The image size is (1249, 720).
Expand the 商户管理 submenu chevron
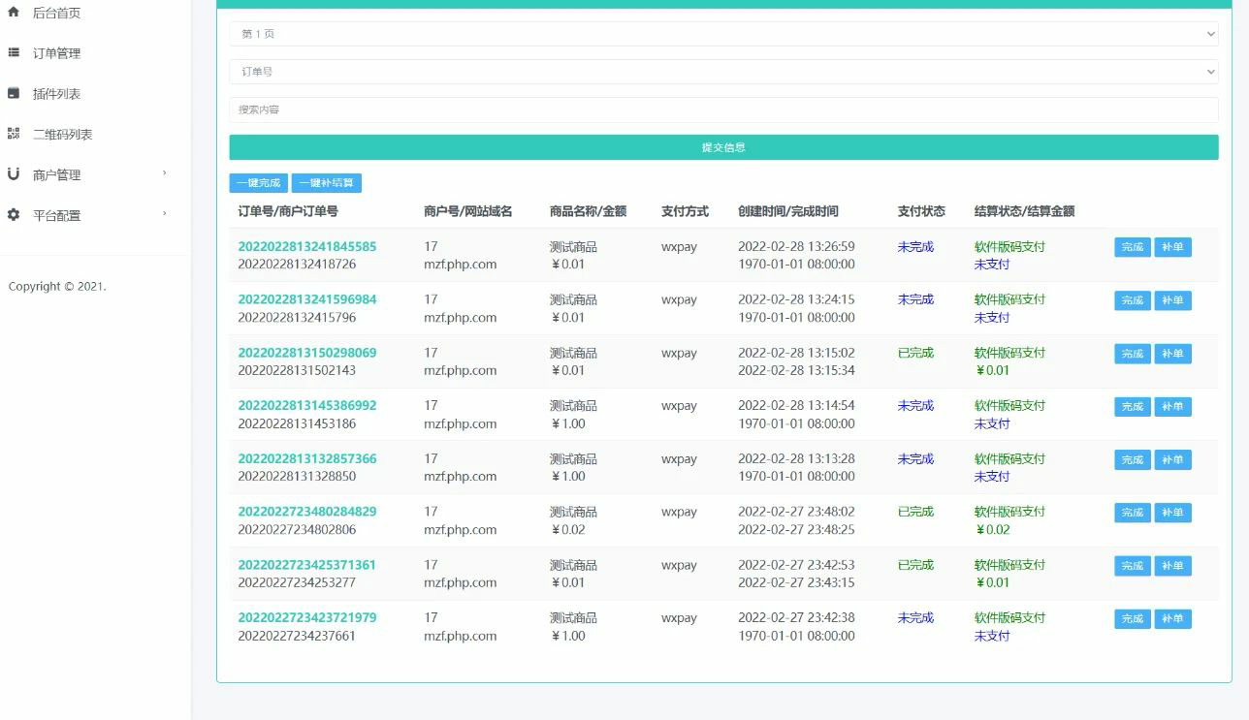pos(165,174)
